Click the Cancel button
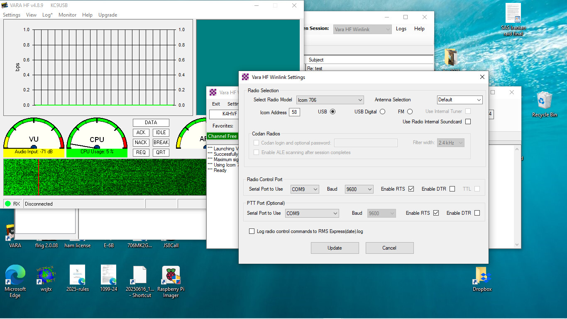 pos(389,248)
